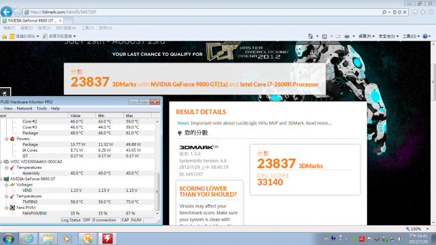Open Favorites with the star icon
This screenshot has width=436, height=245.
(423, 12)
